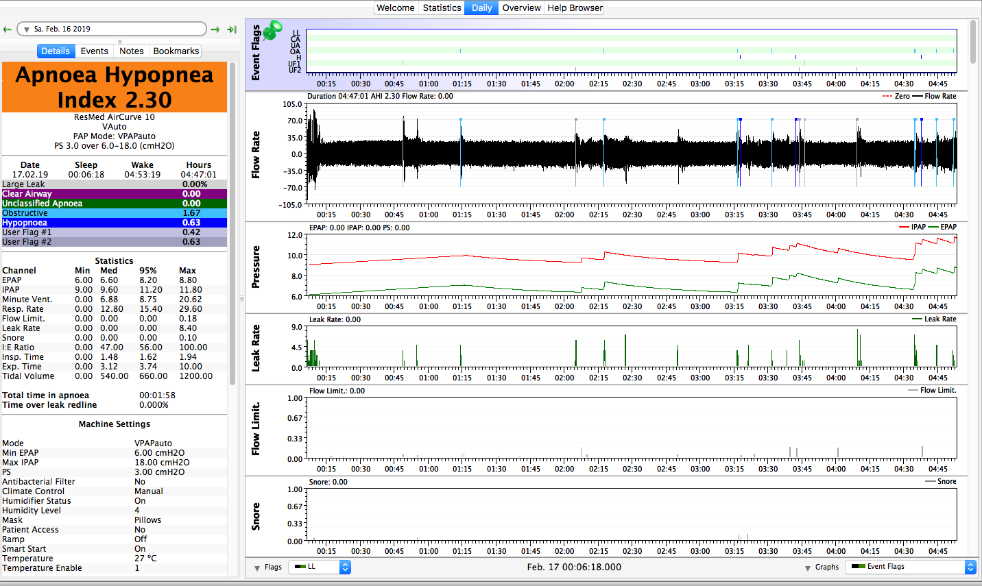Click the Snore graph title
982x586 pixels.
[x=256, y=517]
